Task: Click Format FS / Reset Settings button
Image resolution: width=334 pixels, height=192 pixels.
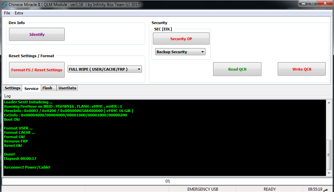Action: click(37, 70)
